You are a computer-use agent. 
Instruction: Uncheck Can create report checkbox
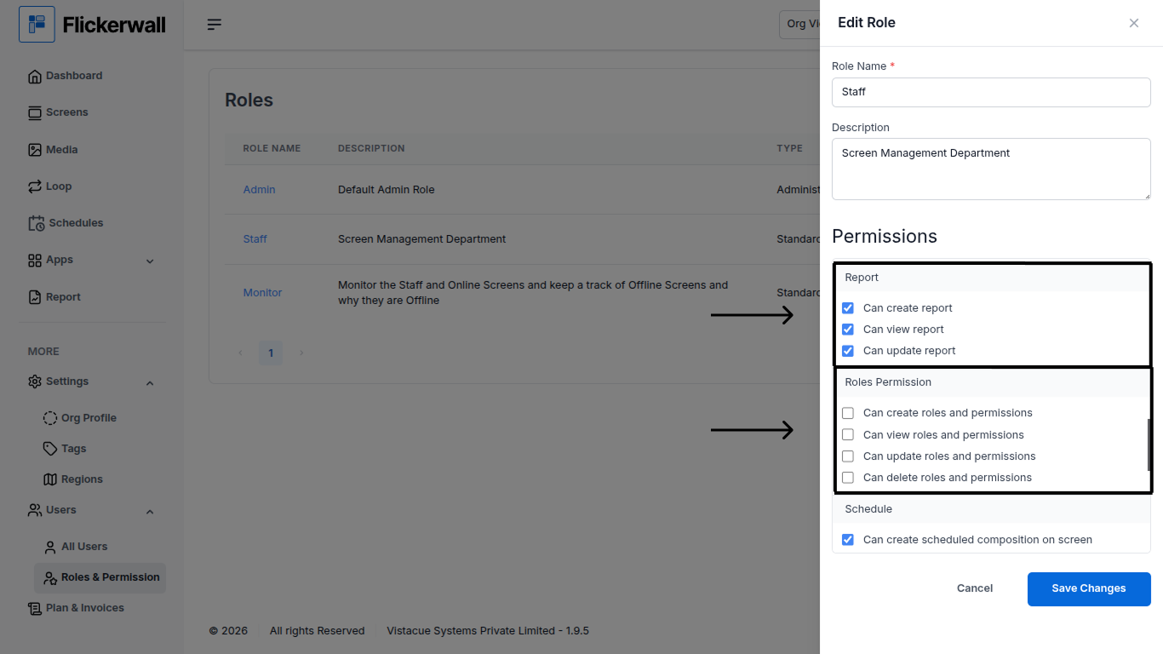(x=848, y=308)
